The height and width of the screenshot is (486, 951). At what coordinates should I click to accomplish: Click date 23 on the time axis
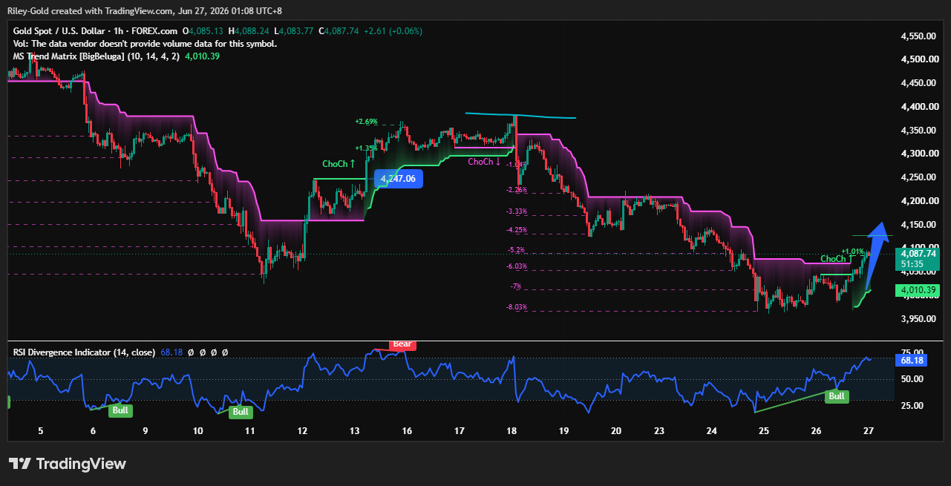pos(659,431)
